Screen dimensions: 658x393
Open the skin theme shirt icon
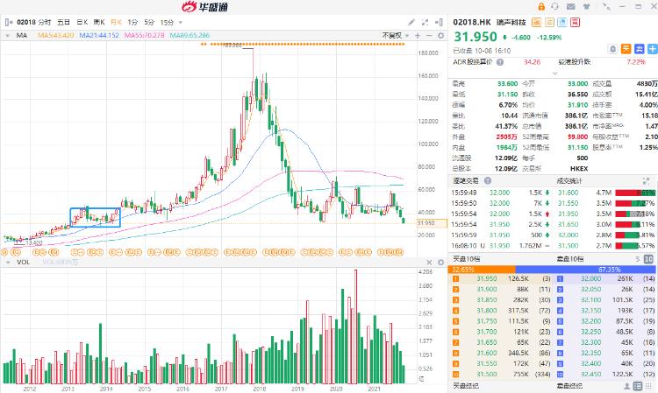coord(587,6)
